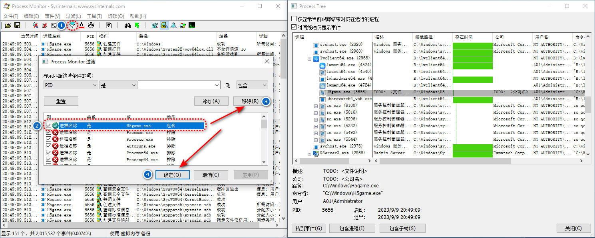Image resolution: width=595 pixels, height=238 pixels.
Task: Expand the sc.exe (5492) tree node
Action: click(x=316, y=133)
